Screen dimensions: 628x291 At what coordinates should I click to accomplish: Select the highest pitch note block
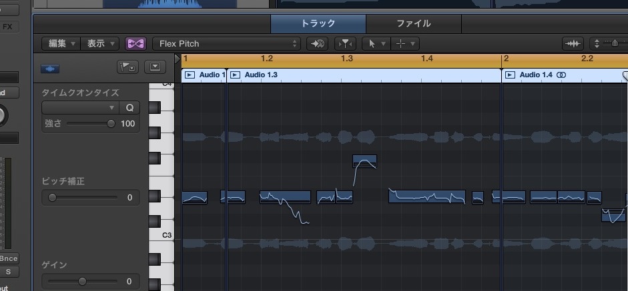(x=364, y=161)
